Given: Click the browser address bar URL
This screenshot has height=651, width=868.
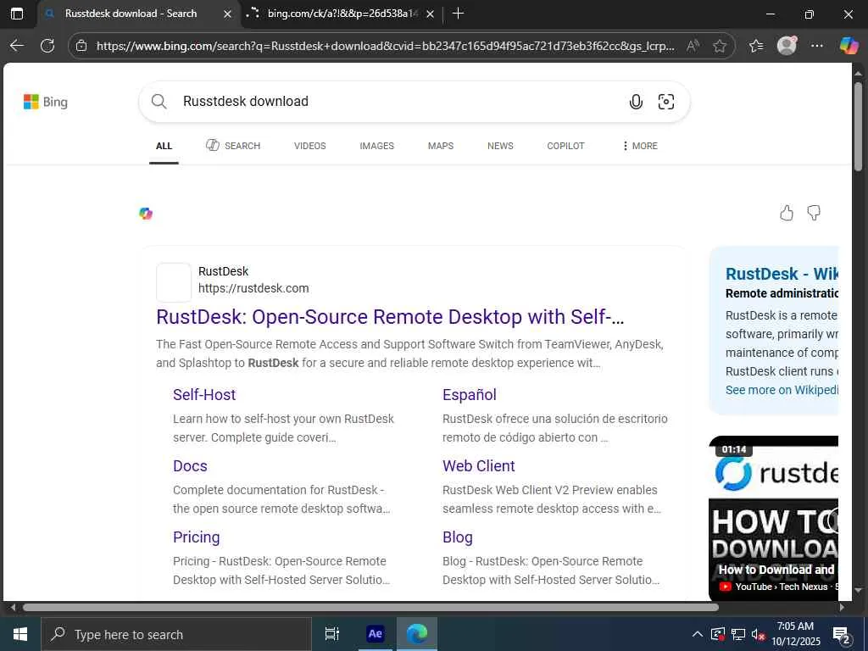Looking at the screenshot, I should click(386, 46).
